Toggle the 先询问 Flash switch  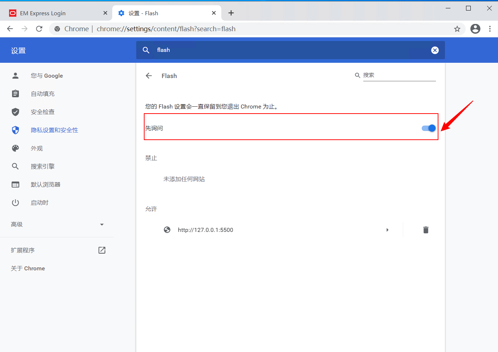[429, 128]
